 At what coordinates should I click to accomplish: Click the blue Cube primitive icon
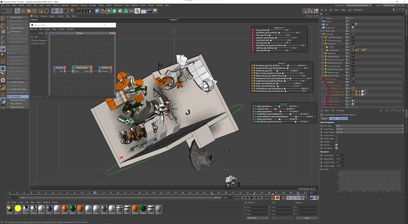tap(97, 11)
